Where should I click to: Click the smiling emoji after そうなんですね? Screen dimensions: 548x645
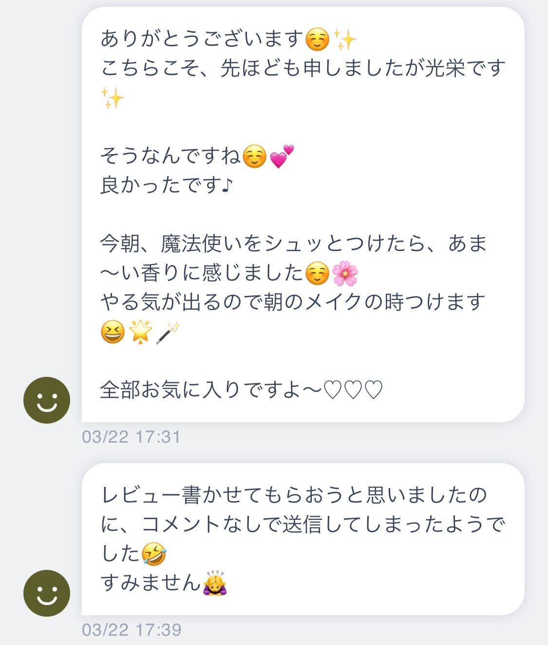click(254, 156)
